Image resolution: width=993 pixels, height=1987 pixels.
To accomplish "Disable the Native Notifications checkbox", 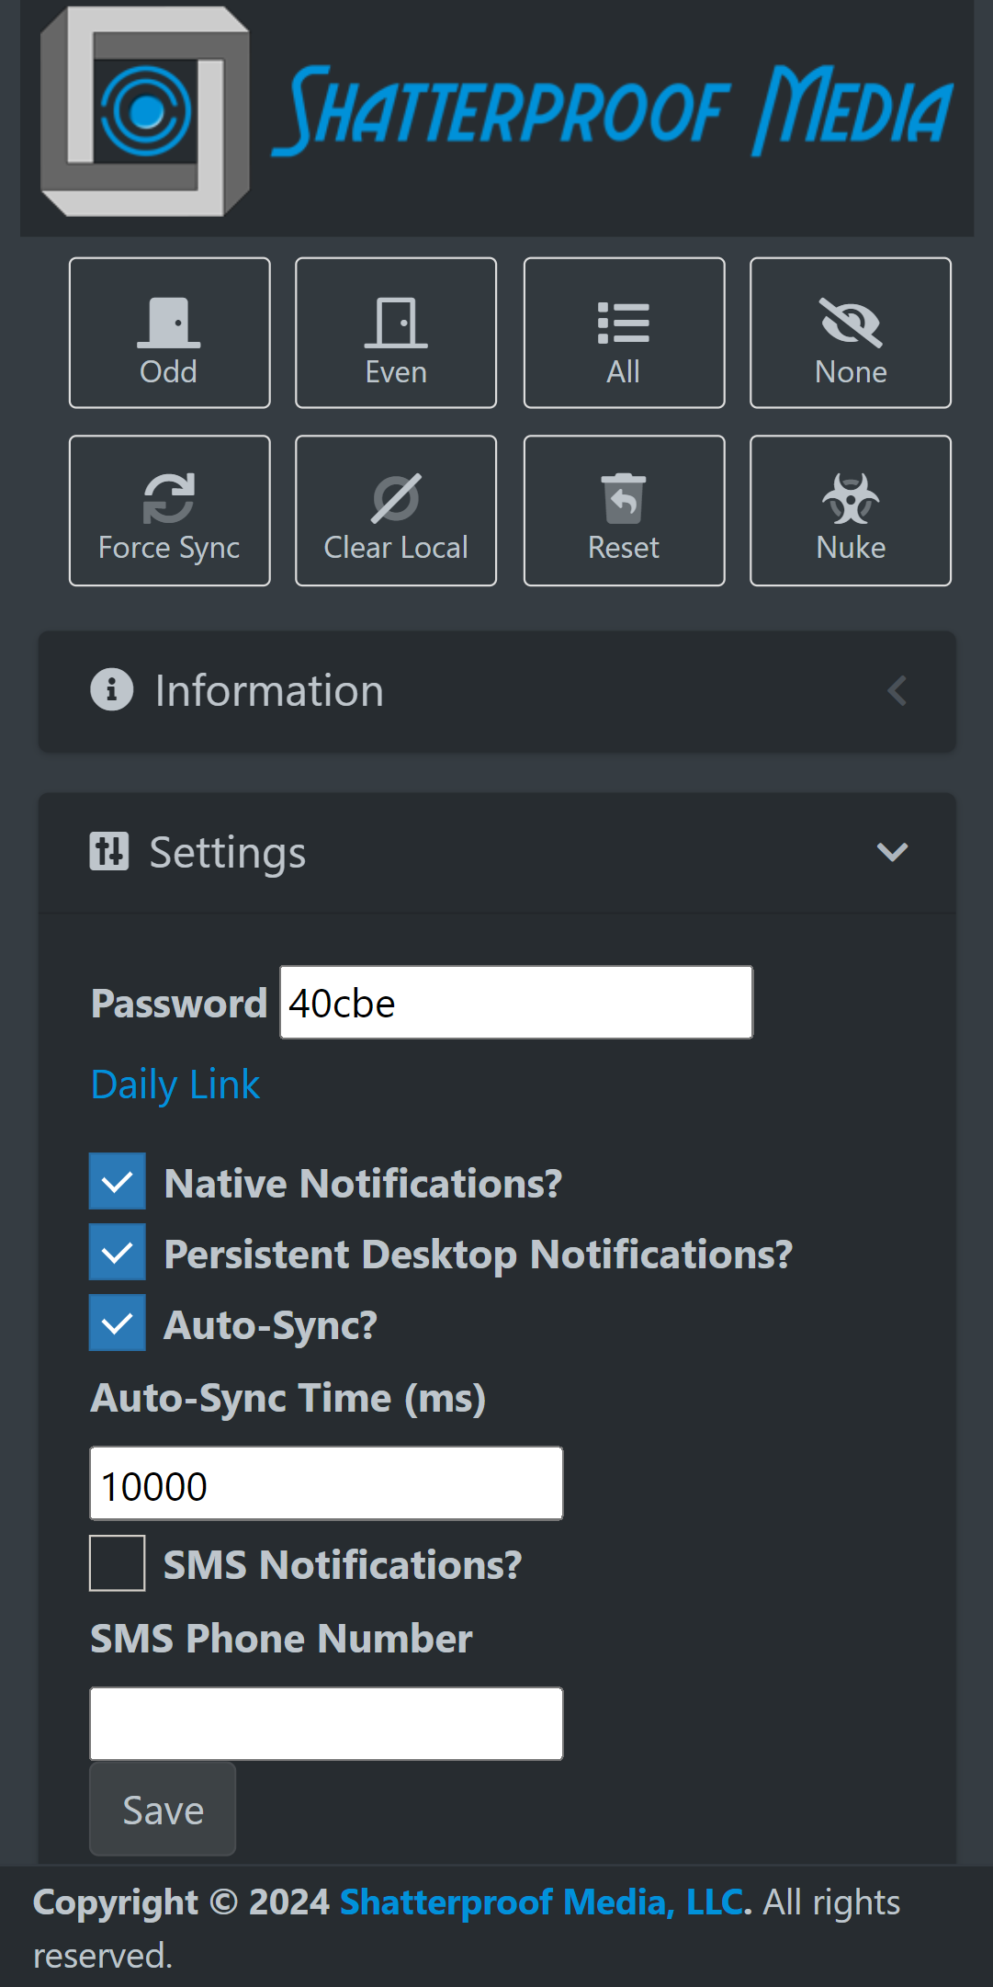I will click(118, 1181).
